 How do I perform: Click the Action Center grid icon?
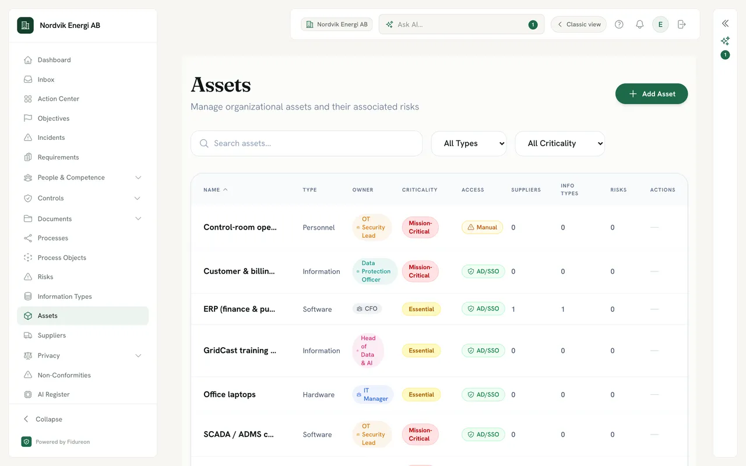(x=27, y=99)
